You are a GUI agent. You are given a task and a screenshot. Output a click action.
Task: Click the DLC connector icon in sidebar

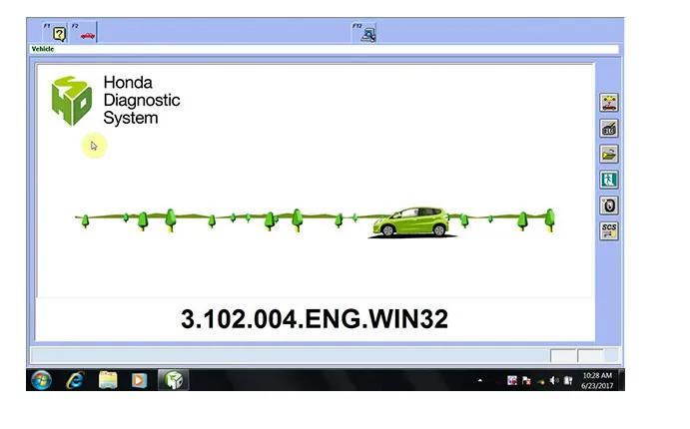coord(609,129)
